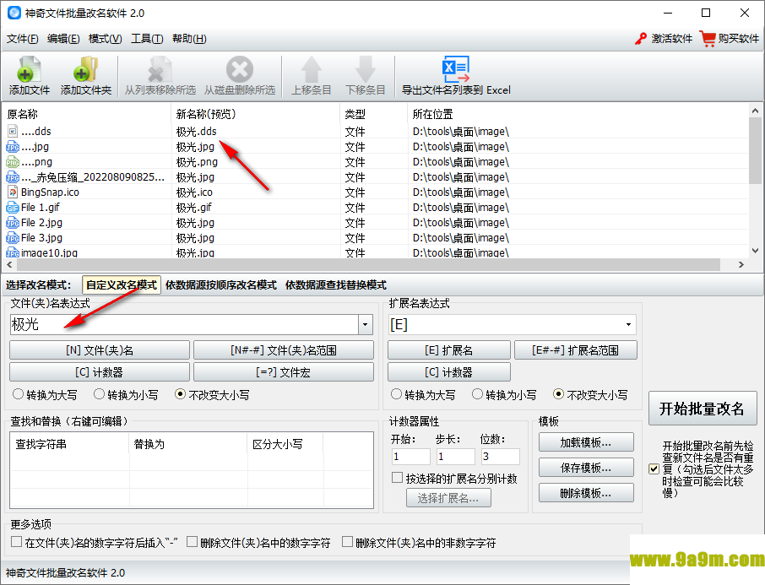Click the extension [C] Counter (计数器) button
765x585 pixels.
click(x=449, y=372)
